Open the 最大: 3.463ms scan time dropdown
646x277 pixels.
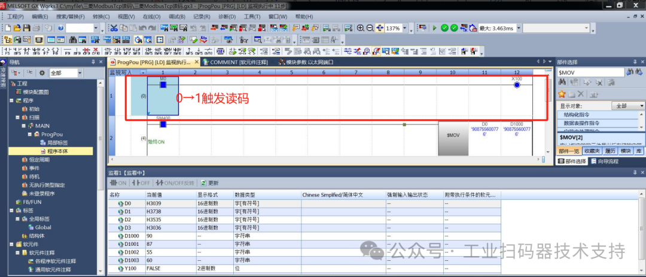(x=519, y=28)
